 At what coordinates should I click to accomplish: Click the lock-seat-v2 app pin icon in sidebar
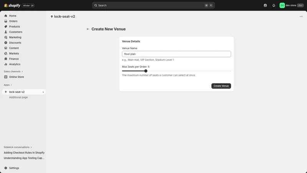point(6,92)
